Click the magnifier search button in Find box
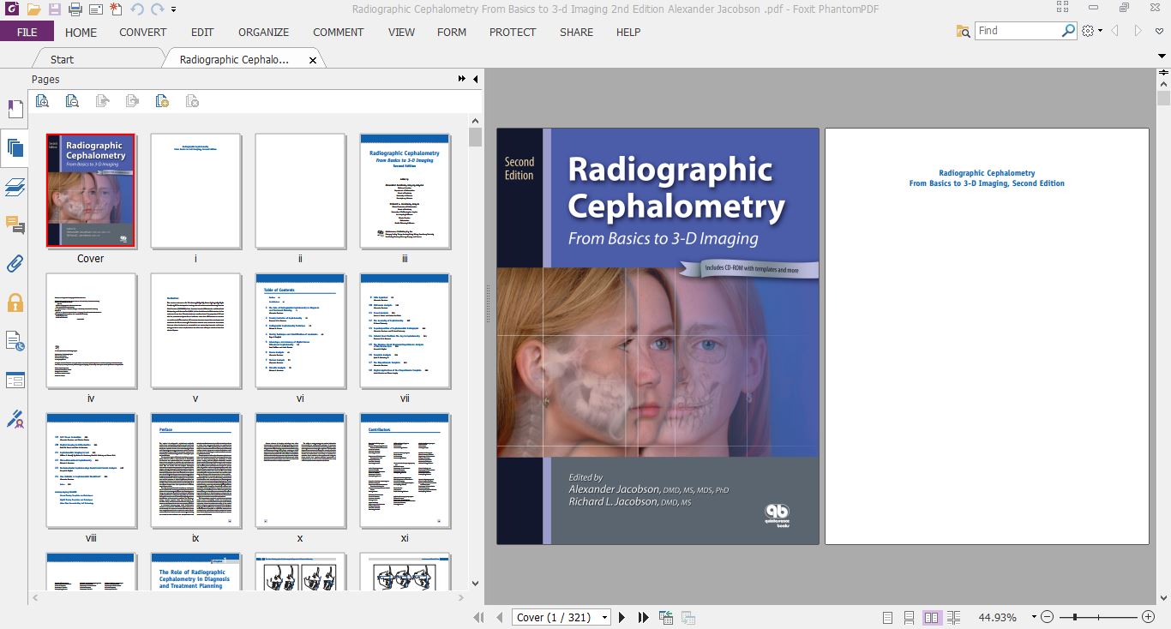The image size is (1171, 629). tap(1068, 30)
